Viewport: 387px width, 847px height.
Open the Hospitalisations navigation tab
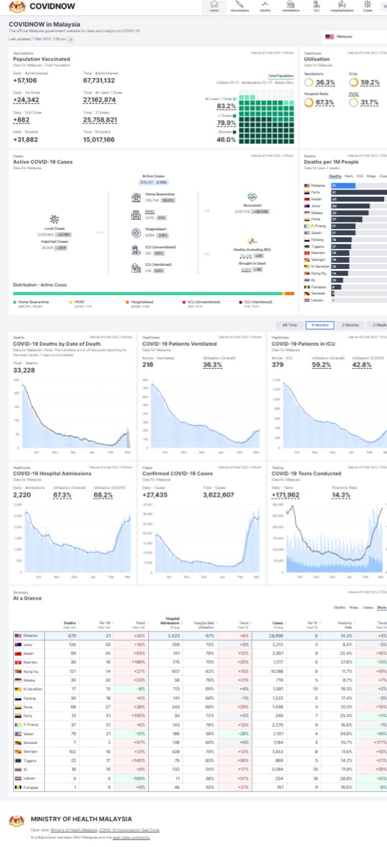click(342, 7)
